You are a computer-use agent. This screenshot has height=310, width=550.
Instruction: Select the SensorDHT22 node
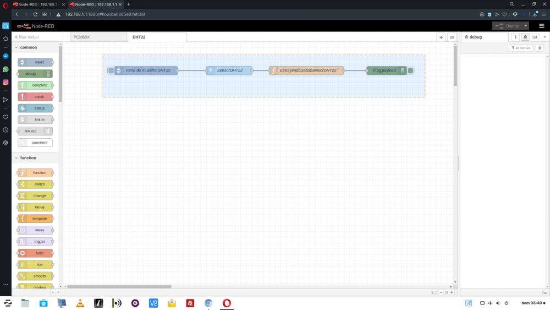coord(229,70)
